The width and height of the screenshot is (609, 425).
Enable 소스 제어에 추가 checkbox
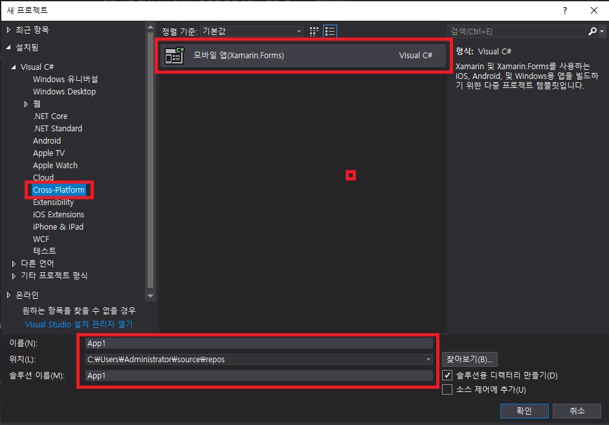(447, 389)
